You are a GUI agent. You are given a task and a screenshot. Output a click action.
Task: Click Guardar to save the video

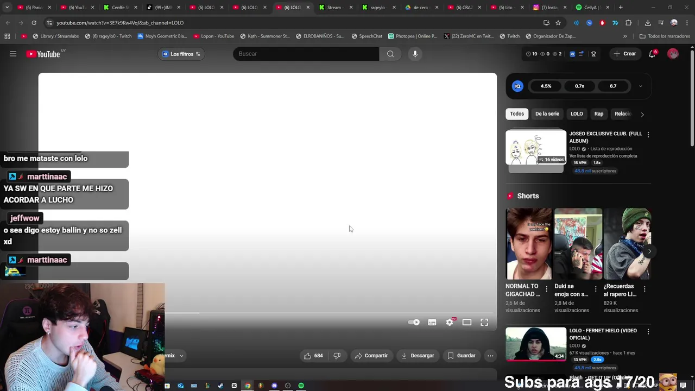pyautogui.click(x=462, y=356)
